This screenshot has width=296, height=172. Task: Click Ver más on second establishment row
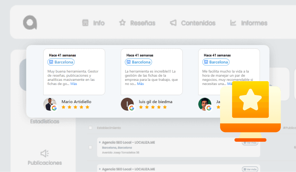click(x=250, y=169)
